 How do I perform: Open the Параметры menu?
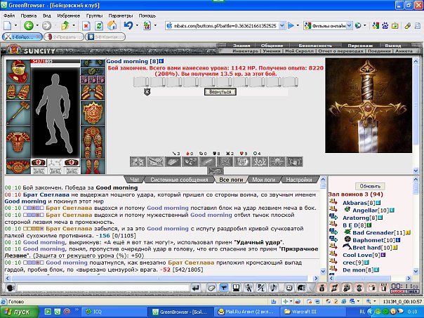click(x=121, y=15)
